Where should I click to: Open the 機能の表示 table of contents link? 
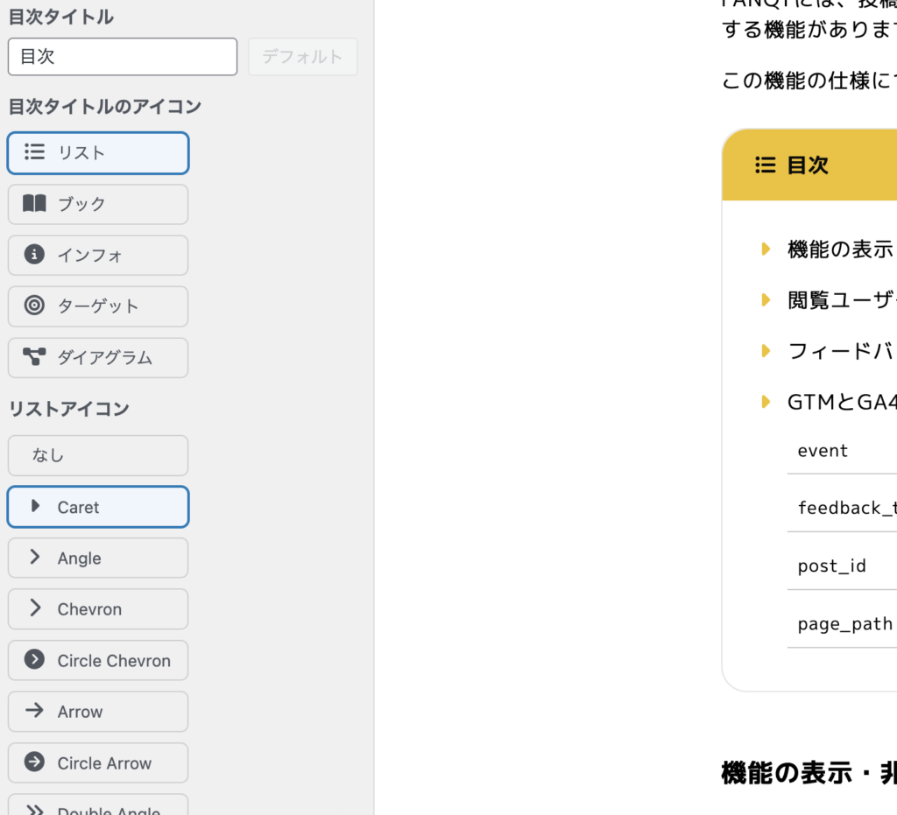[839, 249]
